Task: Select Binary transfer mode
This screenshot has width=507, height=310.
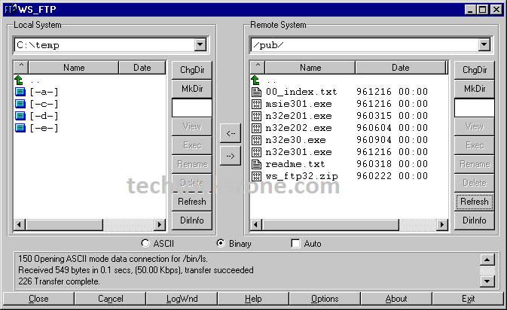Action: point(220,244)
